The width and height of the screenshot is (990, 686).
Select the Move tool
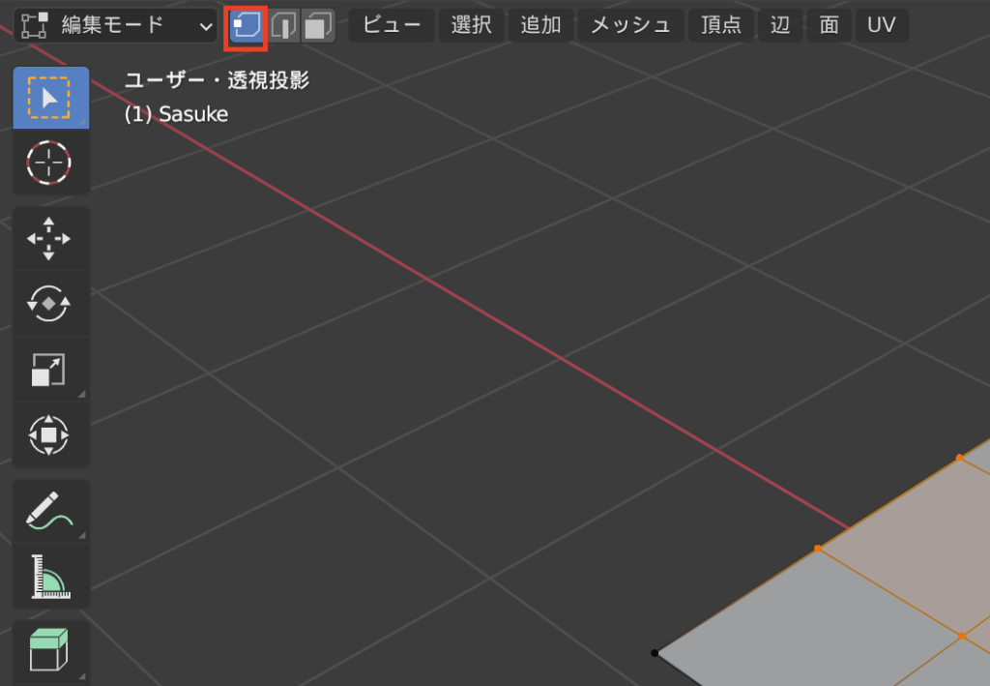coord(50,239)
